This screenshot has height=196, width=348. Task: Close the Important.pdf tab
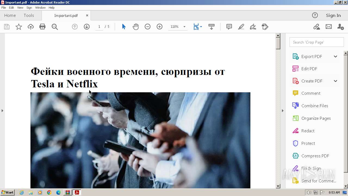87,15
